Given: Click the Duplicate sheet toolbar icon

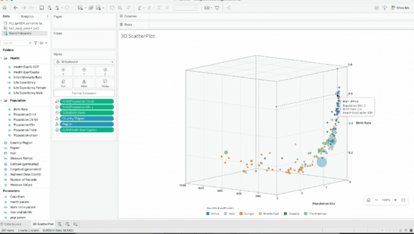Looking at the screenshot, I should tap(91, 8).
